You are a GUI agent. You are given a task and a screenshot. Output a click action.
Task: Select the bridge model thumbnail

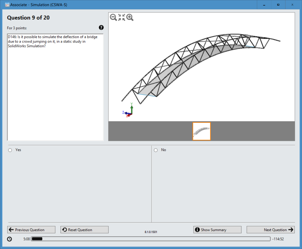tap(201, 131)
